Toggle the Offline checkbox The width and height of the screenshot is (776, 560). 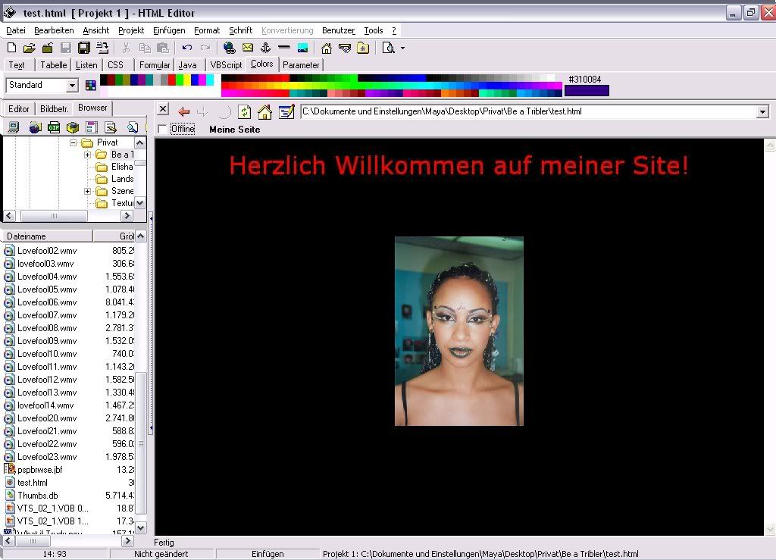162,129
